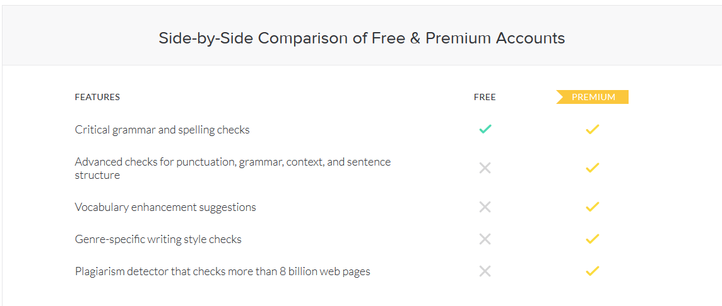Click the Free X for advanced checks

pos(485,168)
